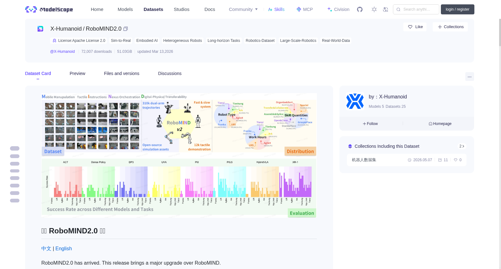Click the Skills icon in navigation
501x269 pixels.
[270, 9]
